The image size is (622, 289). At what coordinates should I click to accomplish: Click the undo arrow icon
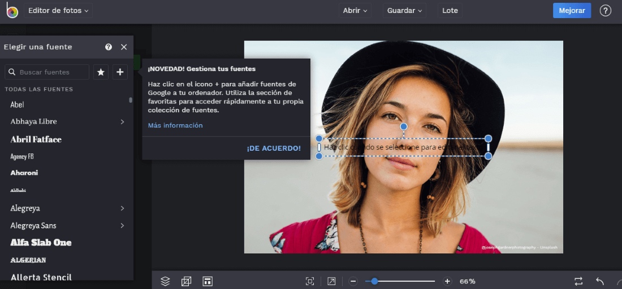pos(600,282)
